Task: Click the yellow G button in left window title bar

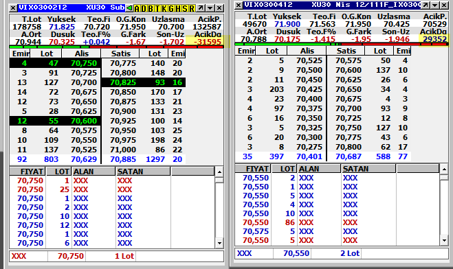Action: pyautogui.click(x=171, y=8)
